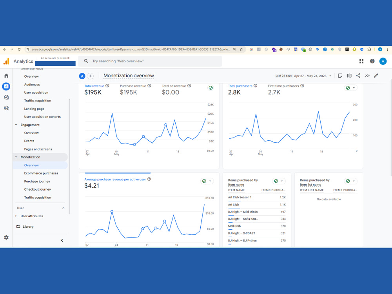Click 'Mall Grab' item row
This screenshot has height=294, width=392.
click(x=256, y=226)
